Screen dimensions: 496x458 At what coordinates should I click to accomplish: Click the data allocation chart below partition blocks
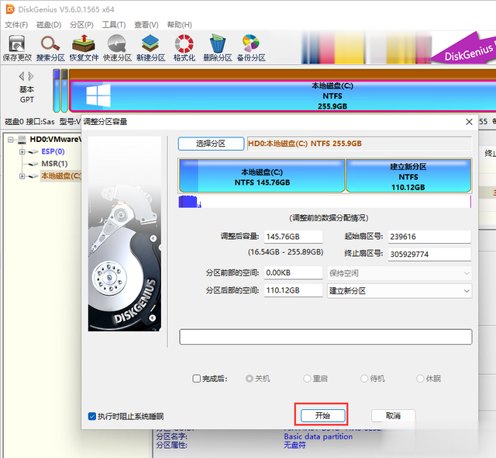(x=325, y=202)
